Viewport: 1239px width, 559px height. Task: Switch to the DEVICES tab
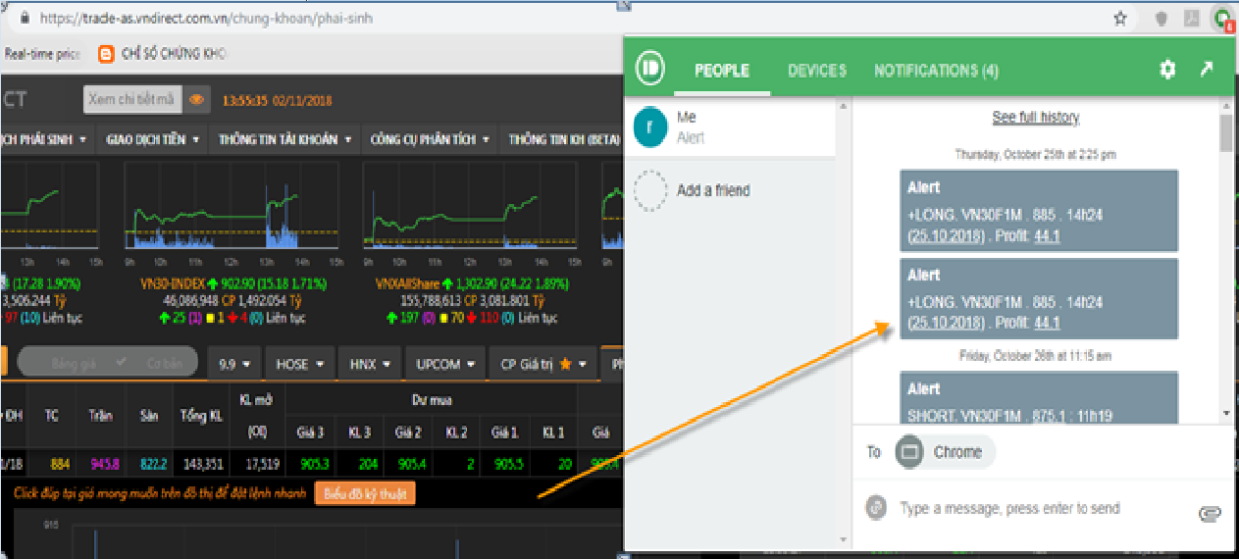pos(816,71)
